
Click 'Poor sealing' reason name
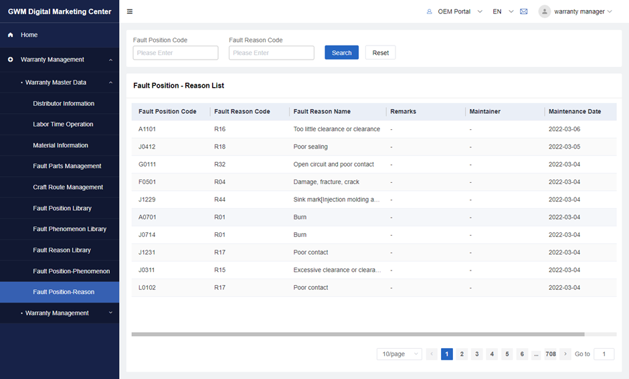[x=310, y=147]
